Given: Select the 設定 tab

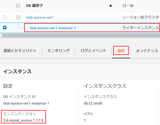Looking at the screenshot, I should tap(121, 51).
